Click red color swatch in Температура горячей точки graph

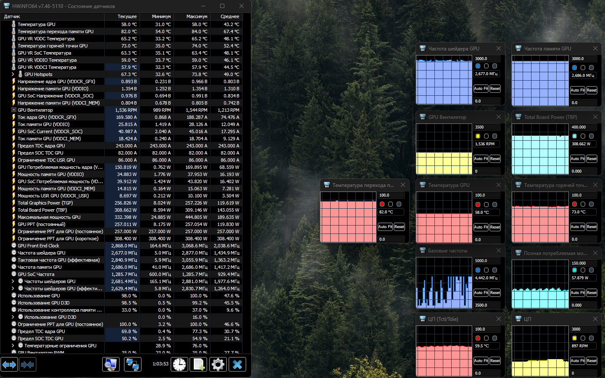(574, 204)
